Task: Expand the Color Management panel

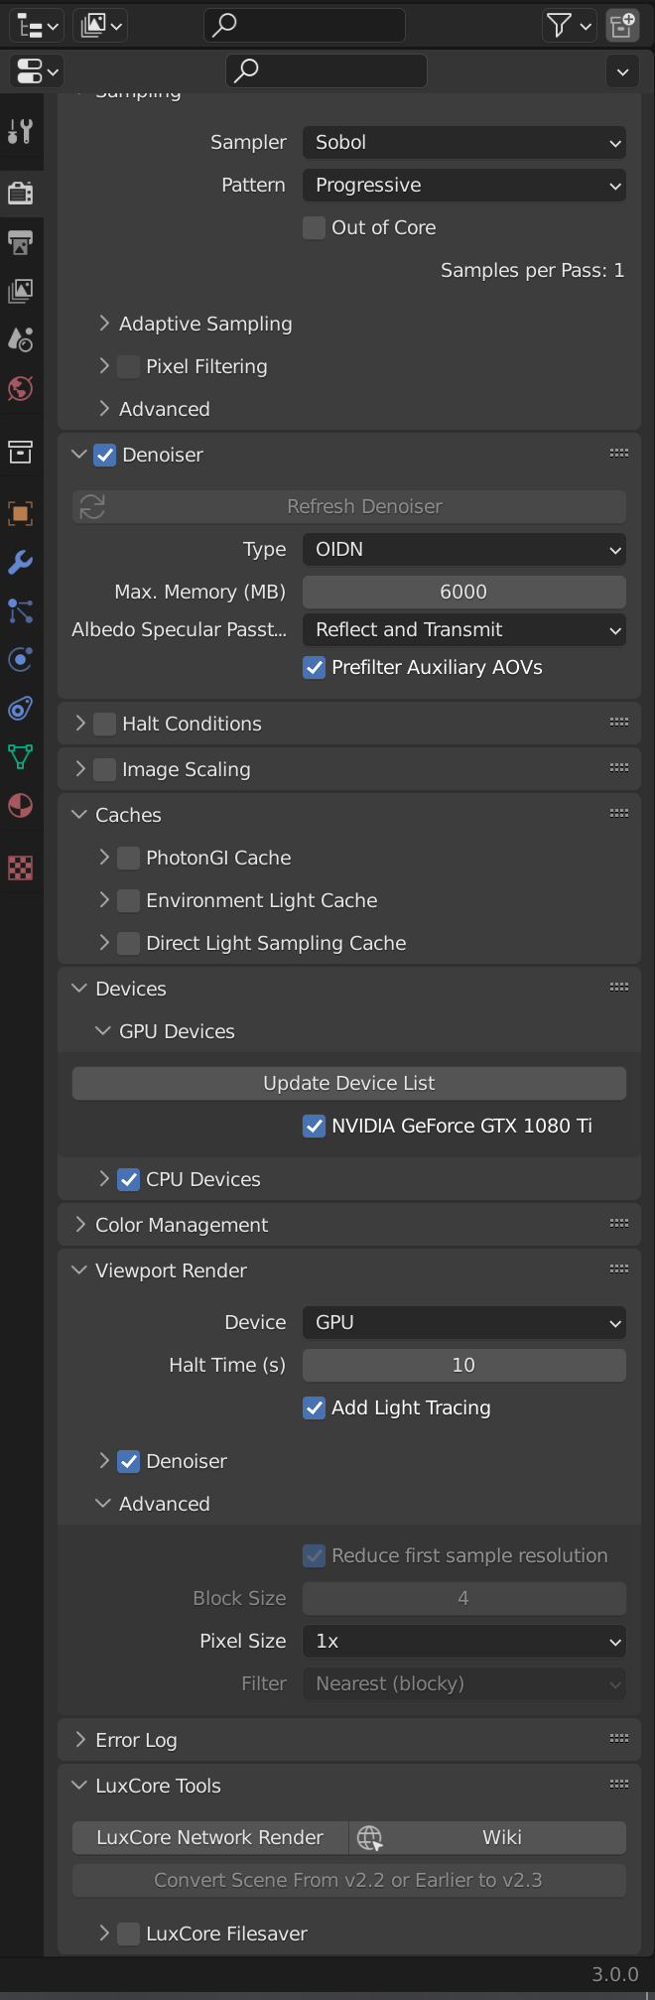Action: click(x=181, y=1226)
